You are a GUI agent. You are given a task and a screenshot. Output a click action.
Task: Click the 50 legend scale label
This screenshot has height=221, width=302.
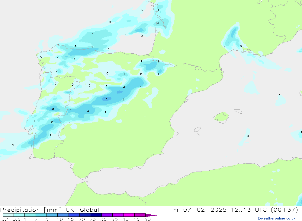coord(147,219)
